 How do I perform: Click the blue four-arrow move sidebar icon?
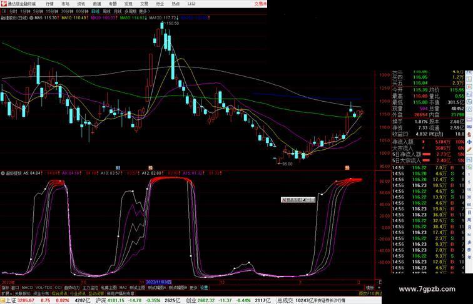click(x=469, y=142)
